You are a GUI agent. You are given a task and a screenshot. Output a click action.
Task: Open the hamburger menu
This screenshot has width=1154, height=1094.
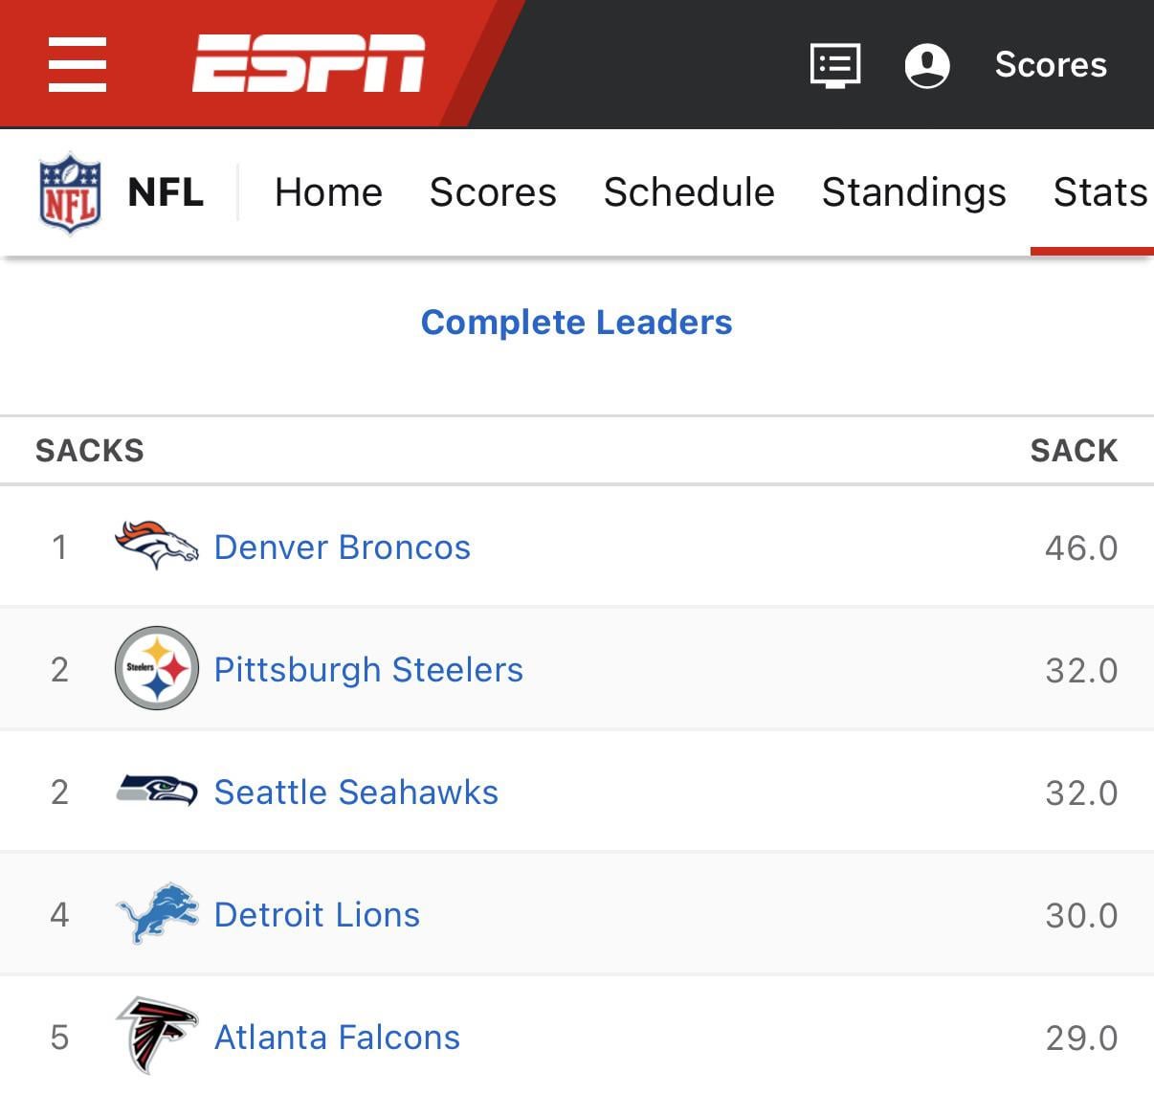77,64
